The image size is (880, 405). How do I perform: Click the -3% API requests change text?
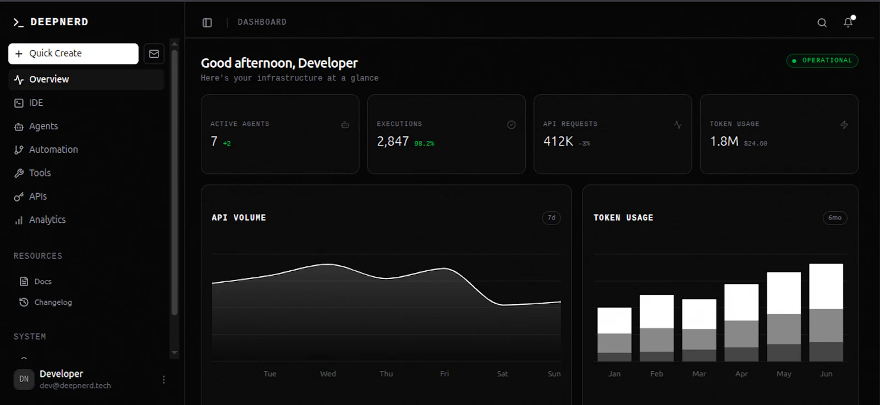pos(585,144)
